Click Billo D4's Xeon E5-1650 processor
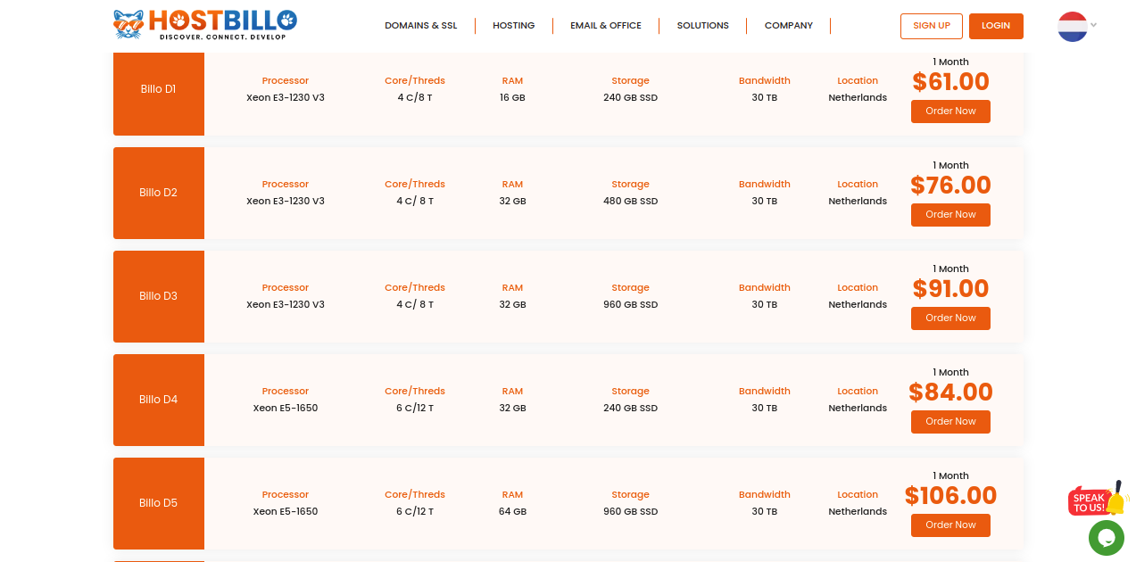Viewport: 1136px width, 562px height. 286,408
